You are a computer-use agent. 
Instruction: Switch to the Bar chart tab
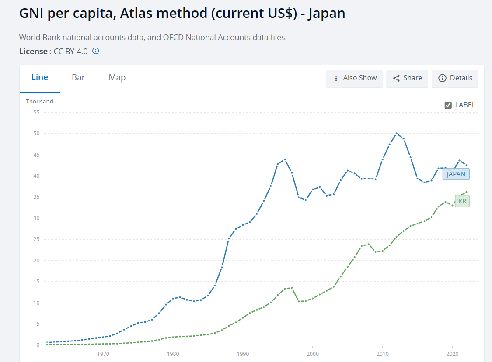click(x=78, y=78)
